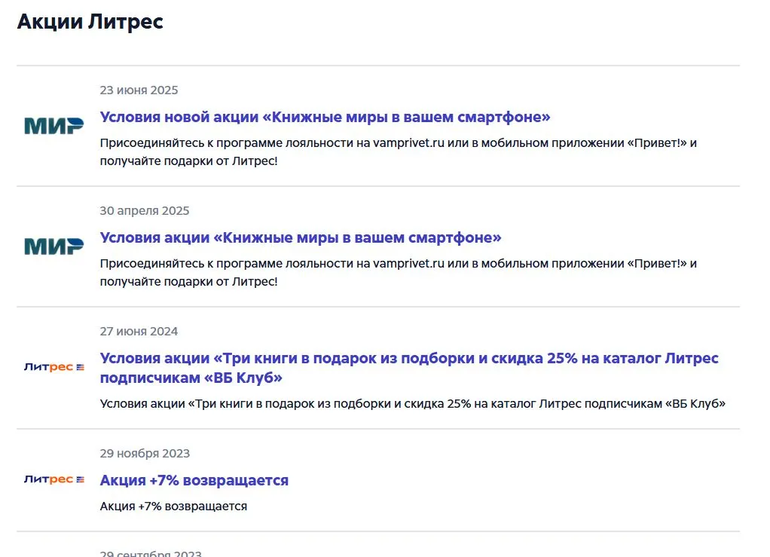Click the plain text «Акция +7% возвращается» description
Screen dimensions: 770x557
(x=173, y=507)
